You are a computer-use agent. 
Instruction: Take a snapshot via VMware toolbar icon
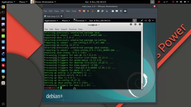[98, 11]
